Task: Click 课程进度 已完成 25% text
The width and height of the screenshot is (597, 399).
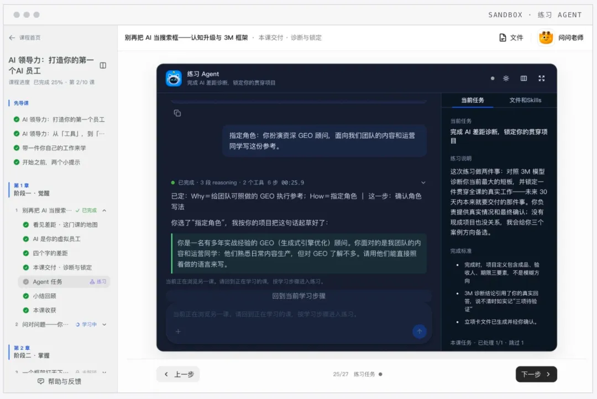Action: pos(35,82)
